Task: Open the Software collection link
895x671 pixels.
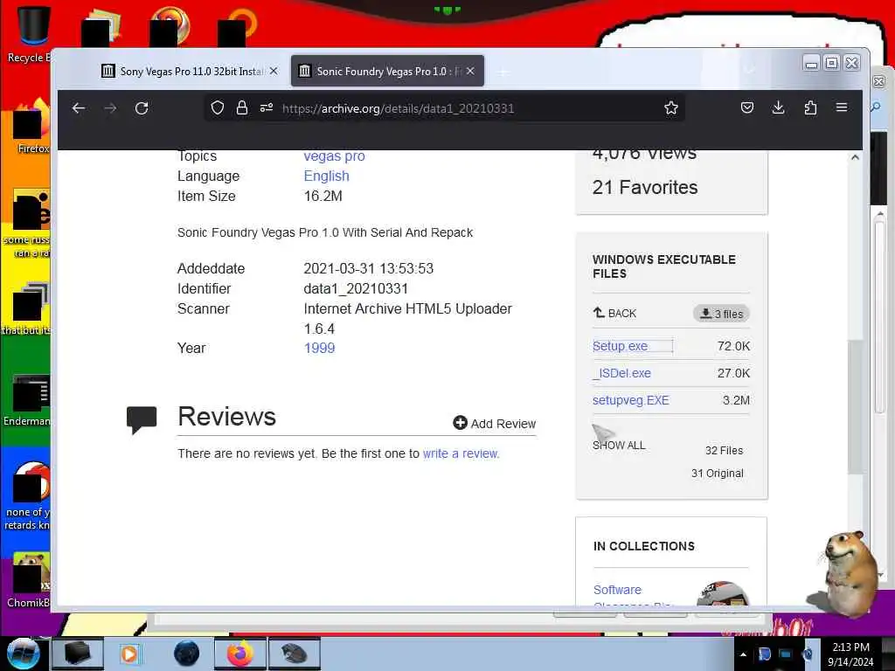Action: [617, 590]
